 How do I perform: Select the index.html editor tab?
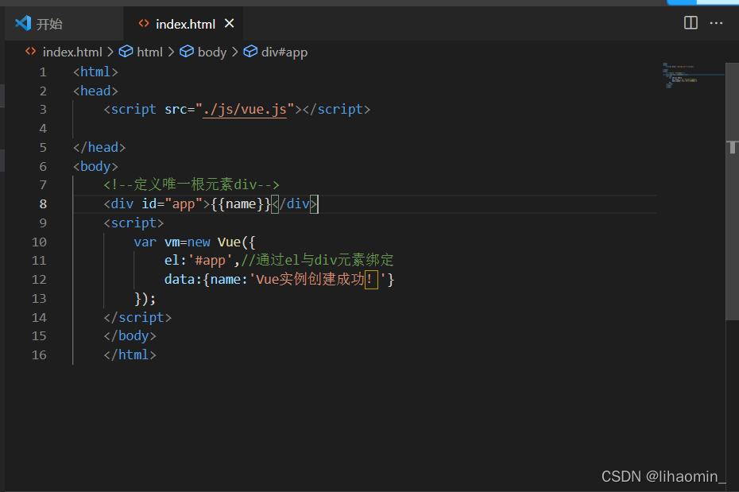click(184, 24)
